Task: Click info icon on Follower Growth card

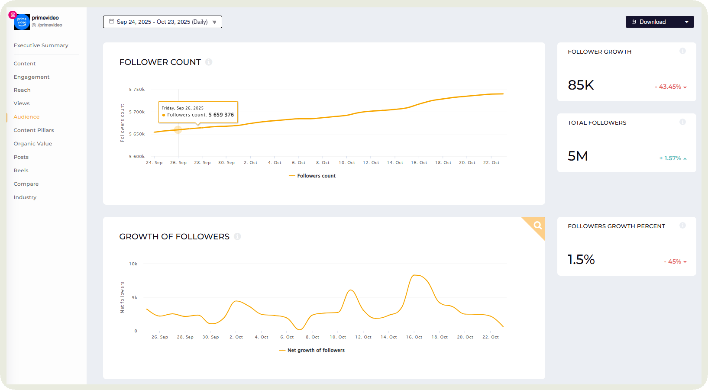Action: tap(682, 51)
